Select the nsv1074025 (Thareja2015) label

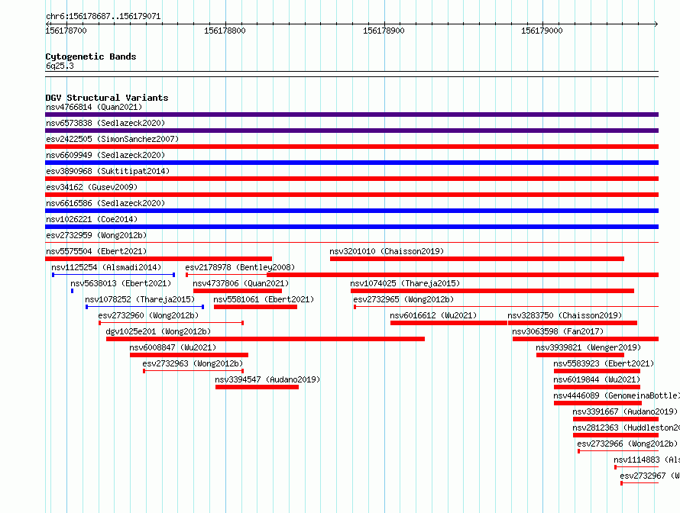(405, 283)
